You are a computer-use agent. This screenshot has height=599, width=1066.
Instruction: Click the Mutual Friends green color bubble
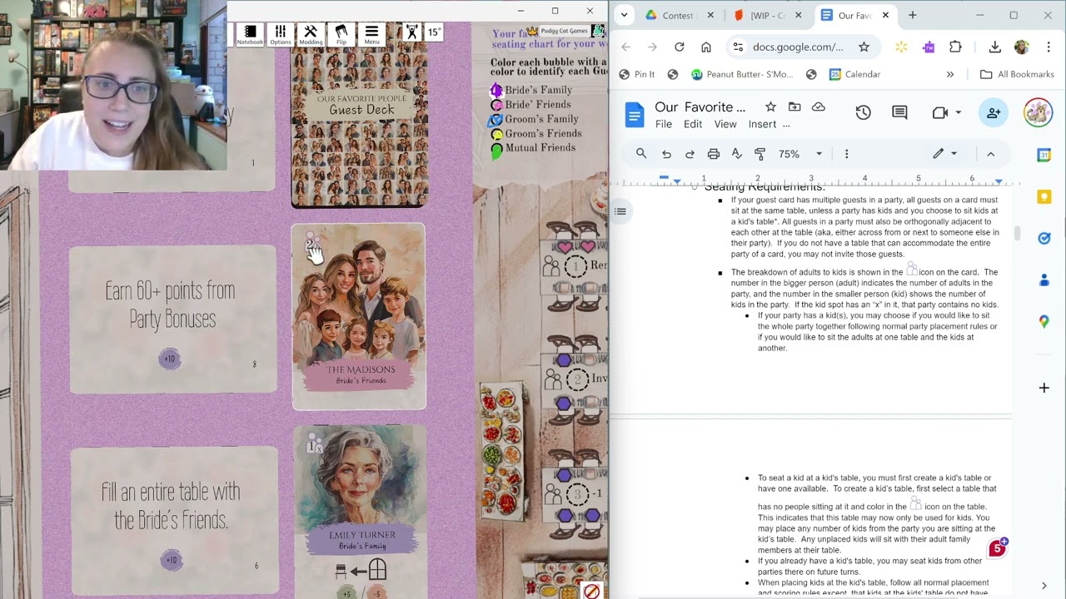(x=496, y=151)
